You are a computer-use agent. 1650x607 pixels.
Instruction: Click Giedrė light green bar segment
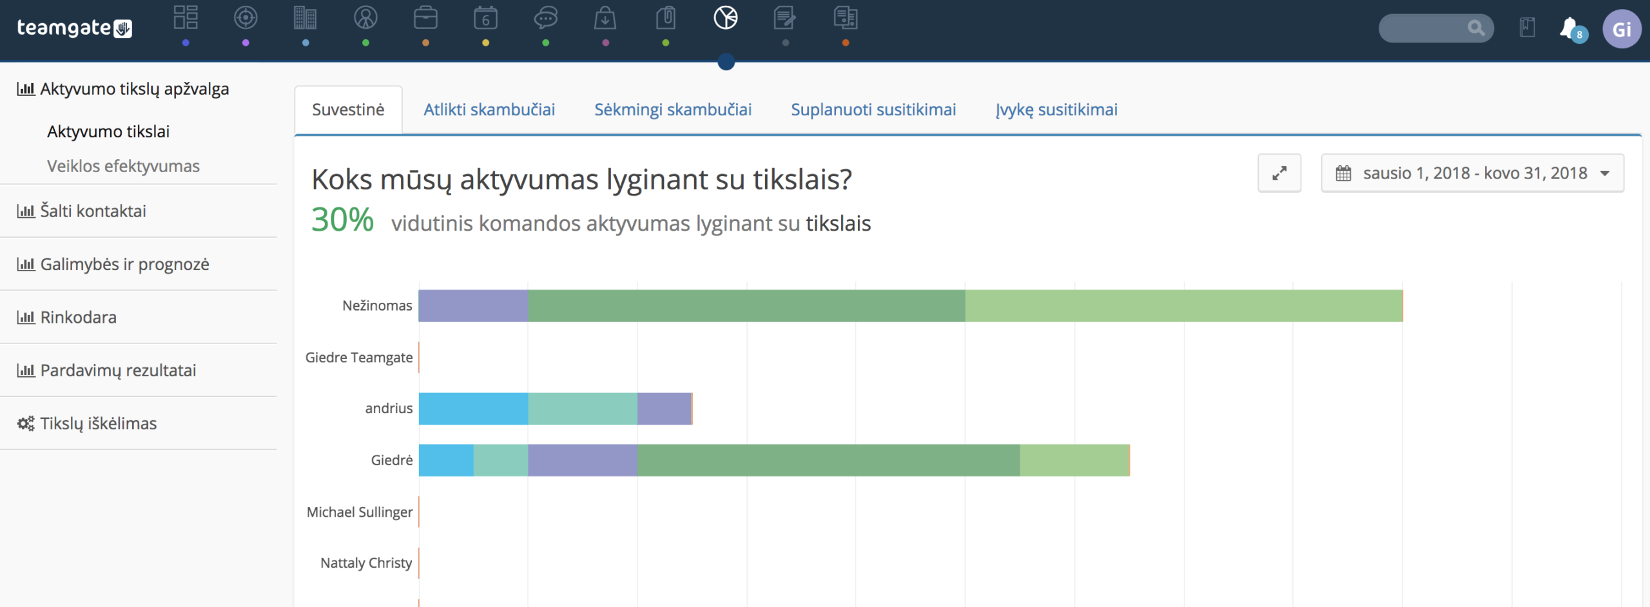pyautogui.click(x=1074, y=460)
